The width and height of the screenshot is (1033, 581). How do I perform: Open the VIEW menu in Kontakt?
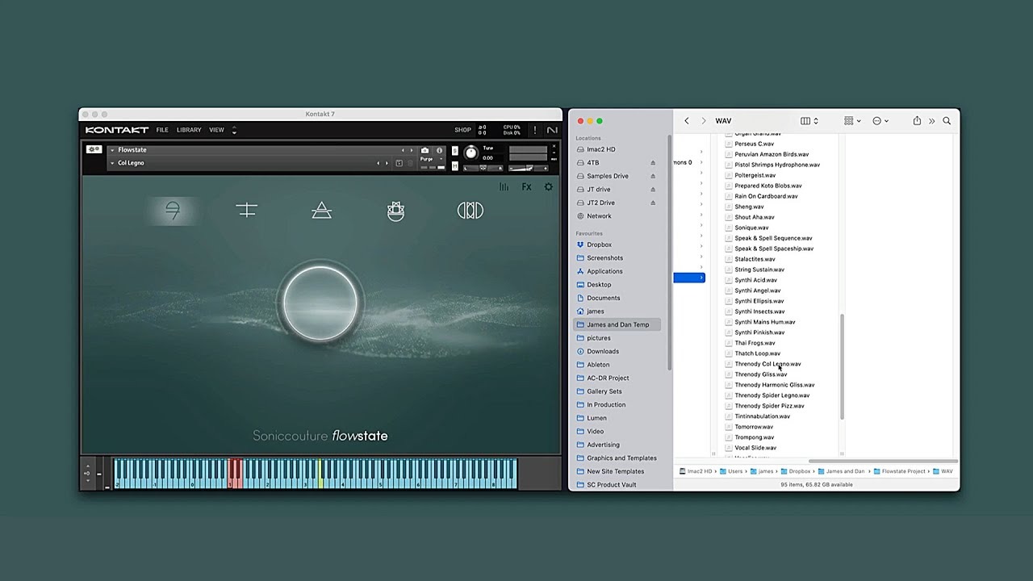click(x=216, y=130)
